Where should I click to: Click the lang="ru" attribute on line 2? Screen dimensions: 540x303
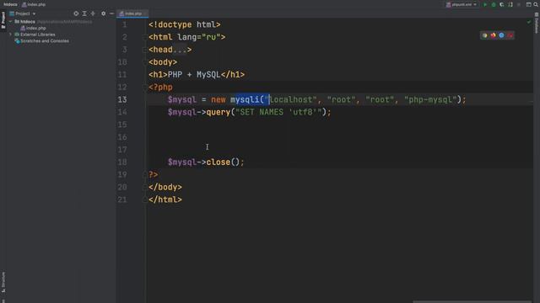tap(199, 37)
